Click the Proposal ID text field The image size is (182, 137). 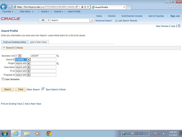pos(43,75)
